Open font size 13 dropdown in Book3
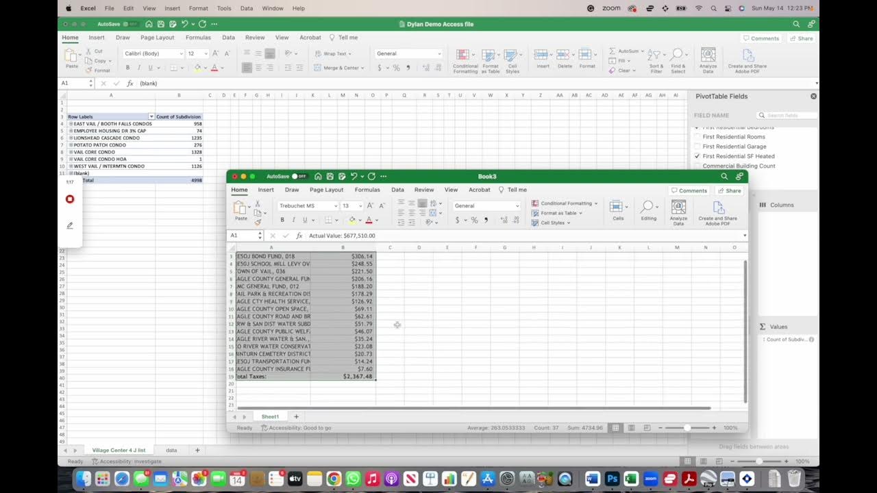 (360, 205)
